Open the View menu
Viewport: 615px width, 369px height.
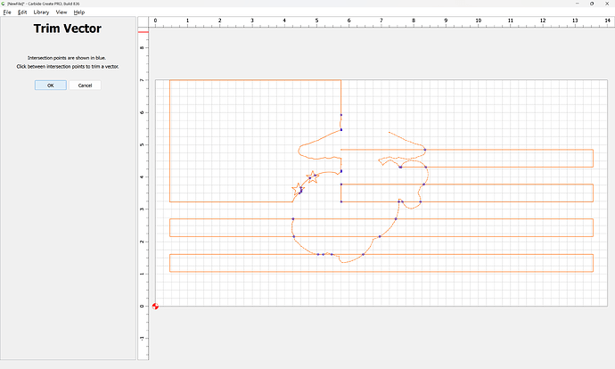click(61, 12)
